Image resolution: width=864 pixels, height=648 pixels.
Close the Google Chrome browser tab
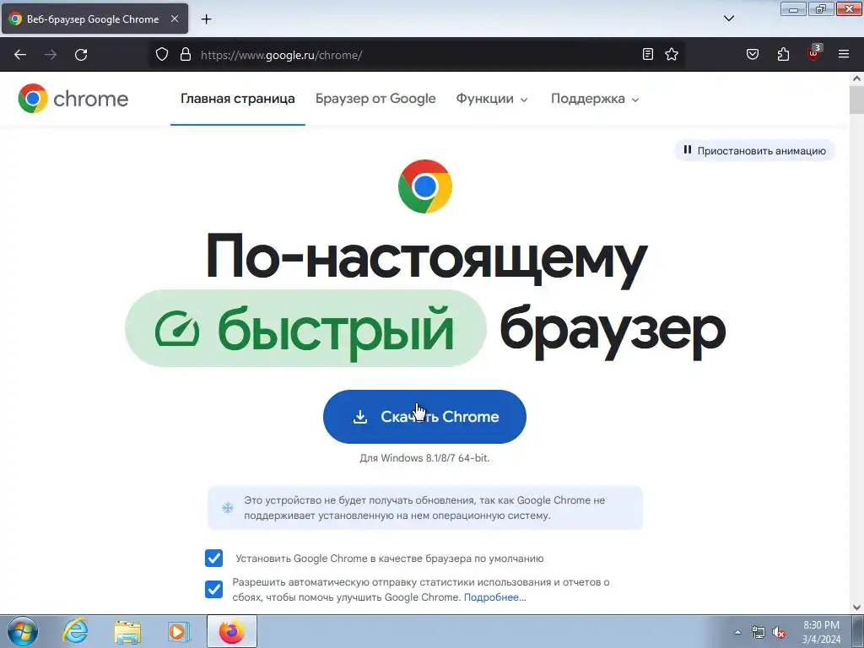point(175,19)
